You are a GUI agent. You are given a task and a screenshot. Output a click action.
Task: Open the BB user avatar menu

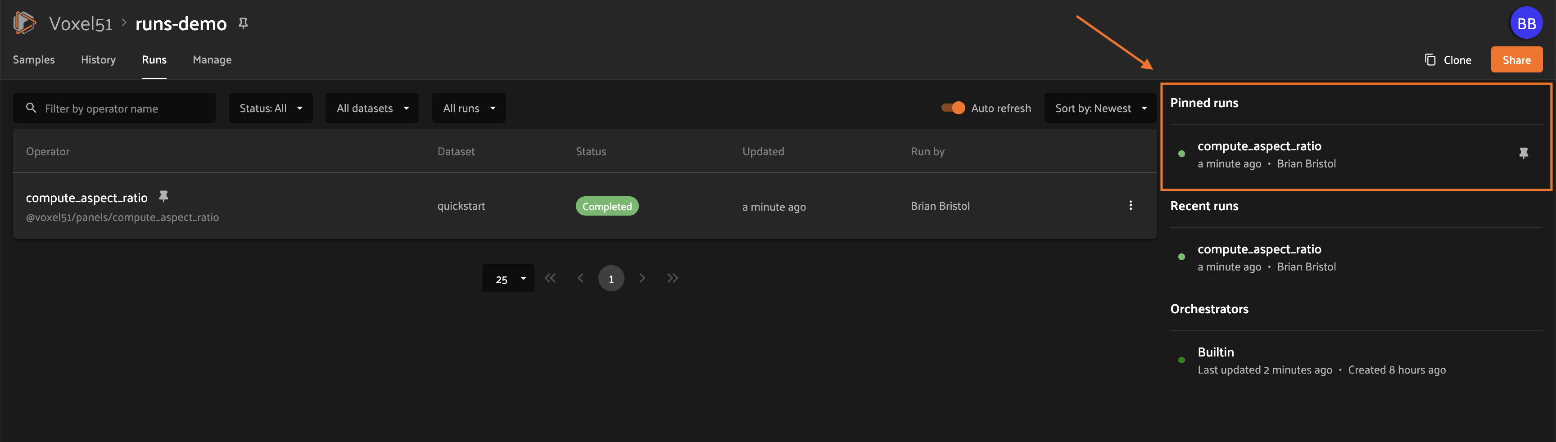[x=1526, y=23]
